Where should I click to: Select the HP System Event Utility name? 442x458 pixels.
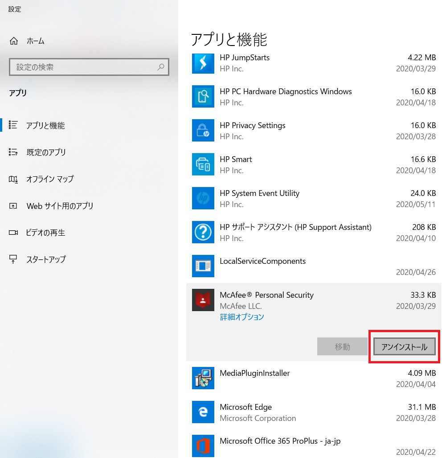click(259, 193)
